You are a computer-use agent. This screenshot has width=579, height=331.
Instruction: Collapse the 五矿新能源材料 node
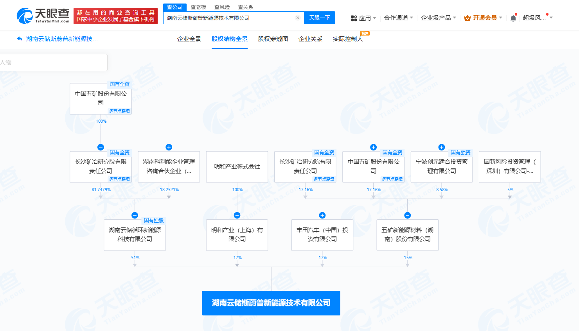[x=408, y=215]
